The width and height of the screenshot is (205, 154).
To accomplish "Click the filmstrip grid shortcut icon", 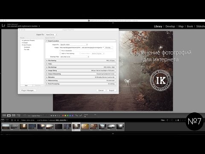I will pyautogui.click(x=12, y=120).
